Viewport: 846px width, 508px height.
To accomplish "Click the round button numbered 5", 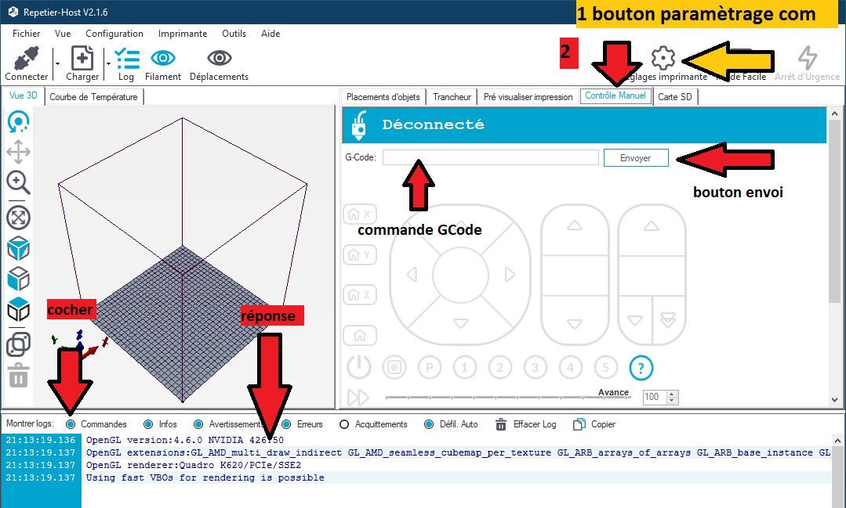I will pyautogui.click(x=605, y=367).
